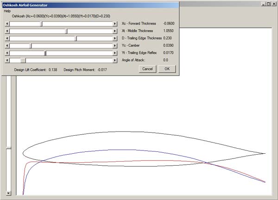Decrease Xt Middle Thickness with left arrow
The image size is (278, 200).
(7, 31)
